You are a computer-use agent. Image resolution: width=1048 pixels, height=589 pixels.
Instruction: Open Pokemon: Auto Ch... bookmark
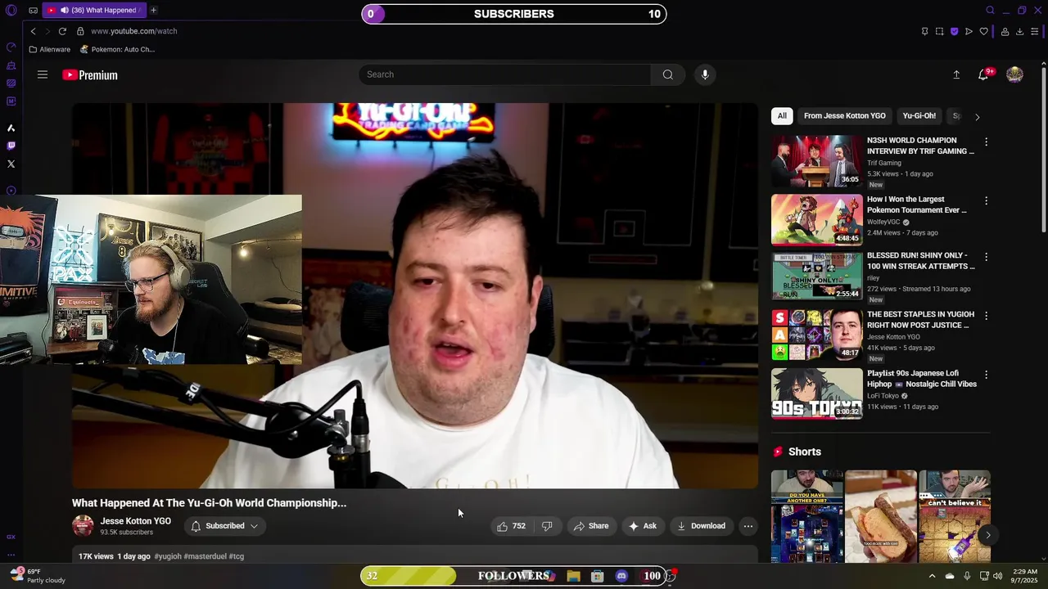click(x=117, y=49)
